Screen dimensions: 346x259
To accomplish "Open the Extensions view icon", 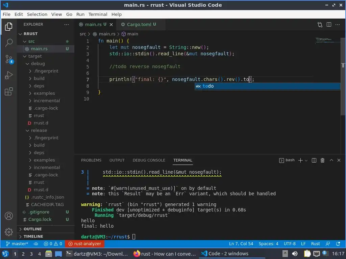I will (x=8, y=91).
